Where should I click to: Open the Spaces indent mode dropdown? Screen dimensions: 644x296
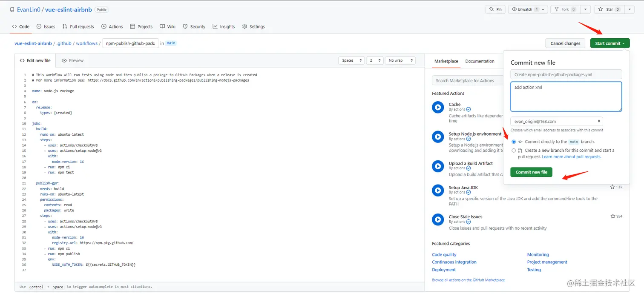[x=351, y=60]
